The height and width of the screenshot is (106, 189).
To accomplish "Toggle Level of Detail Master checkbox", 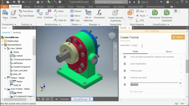I will pyautogui.click(x=11, y=93).
